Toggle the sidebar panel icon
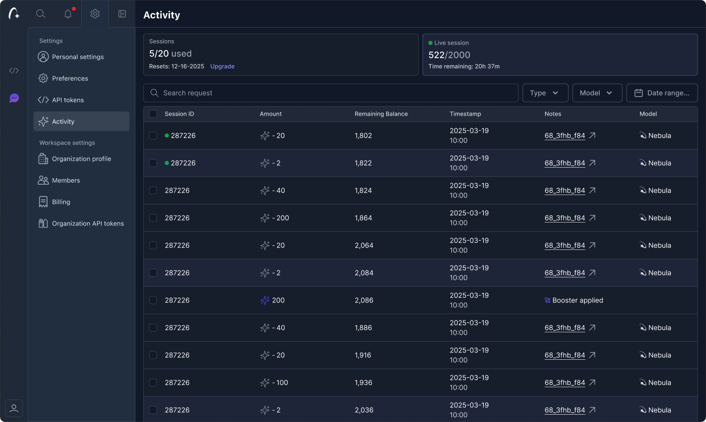Viewport: 706px width, 422px height. tap(122, 14)
